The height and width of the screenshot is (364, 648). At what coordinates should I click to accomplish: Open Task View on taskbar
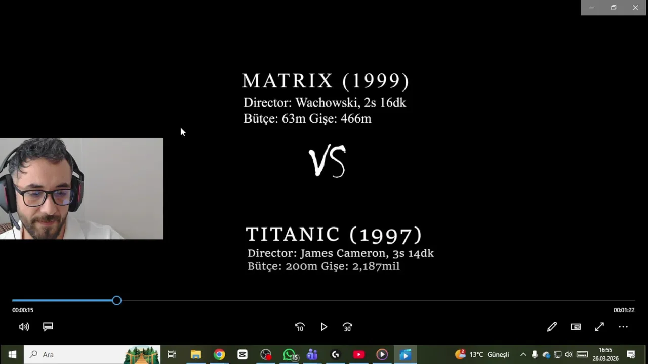point(172,355)
